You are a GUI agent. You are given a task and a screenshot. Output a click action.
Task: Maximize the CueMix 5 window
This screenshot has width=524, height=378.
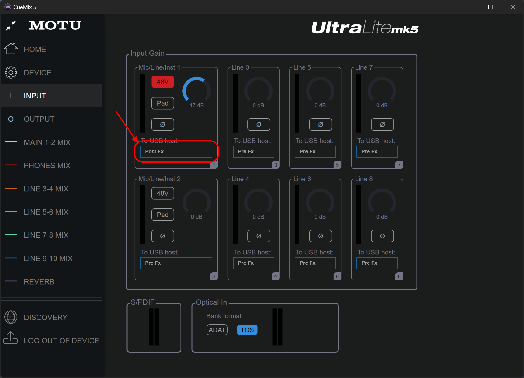tap(491, 7)
